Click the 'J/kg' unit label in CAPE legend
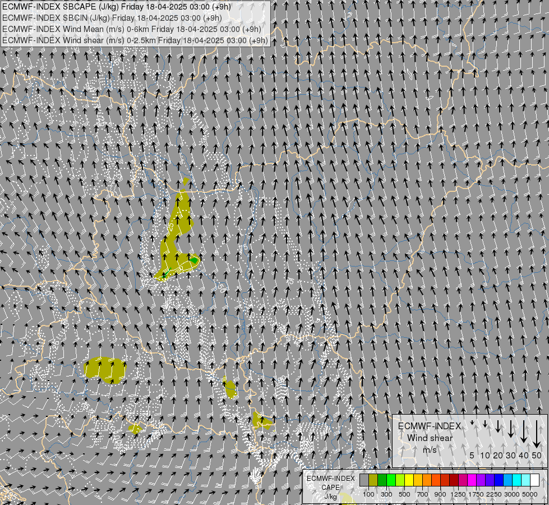 [x=330, y=497]
